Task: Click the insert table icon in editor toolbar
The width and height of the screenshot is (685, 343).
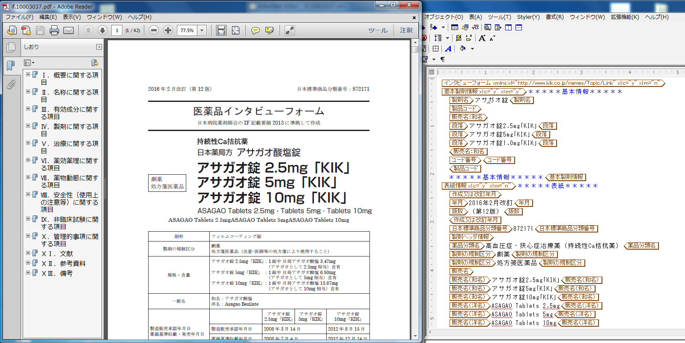Action: pyautogui.click(x=455, y=27)
